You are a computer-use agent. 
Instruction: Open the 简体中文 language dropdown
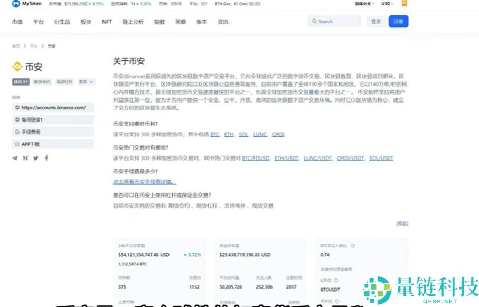[364, 4]
